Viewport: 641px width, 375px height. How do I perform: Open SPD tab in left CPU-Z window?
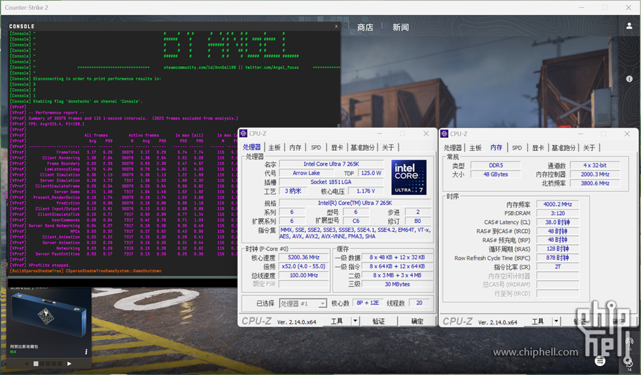[315, 148]
